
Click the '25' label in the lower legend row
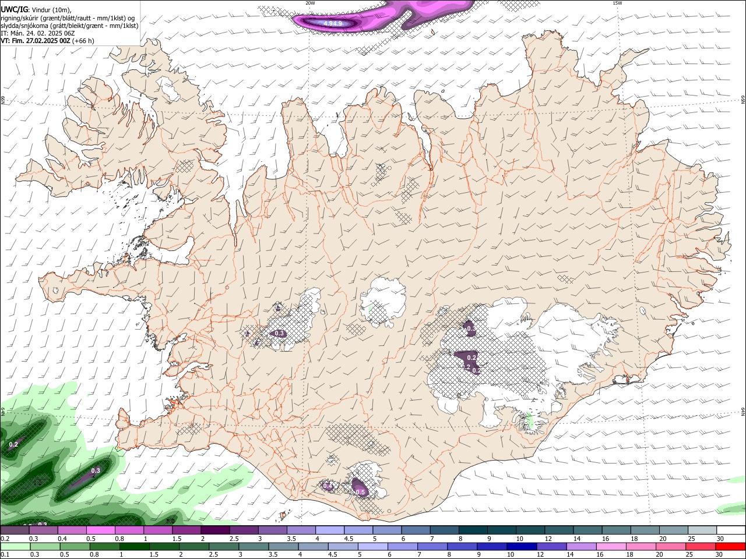tap(690, 555)
